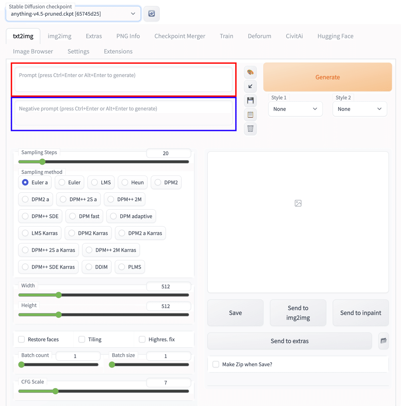401x406 pixels.
Task: Open the Hugging Face tab
Action: pyautogui.click(x=336, y=36)
